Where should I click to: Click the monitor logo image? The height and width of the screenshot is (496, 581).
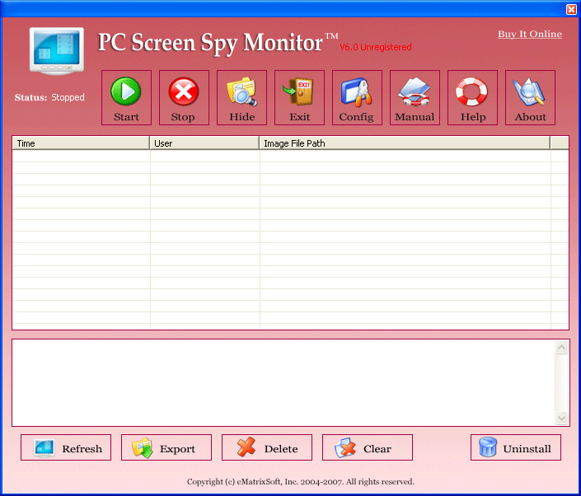(x=57, y=51)
